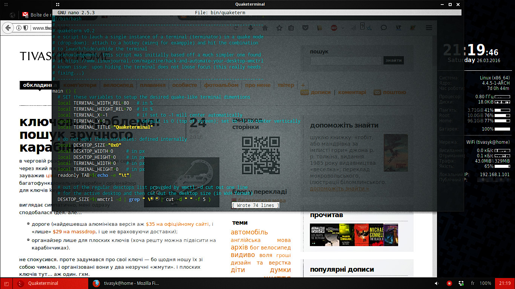Open the 'велосипед' tag

pyautogui.click(x=276, y=248)
